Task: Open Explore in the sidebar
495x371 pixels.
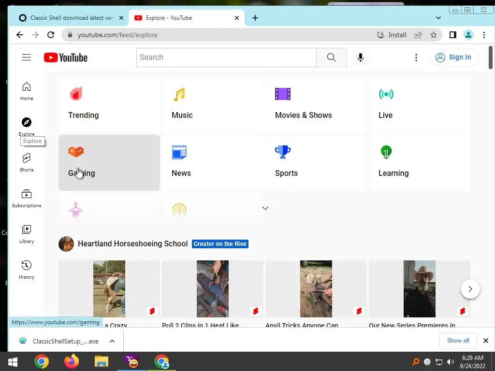Action: [x=27, y=127]
